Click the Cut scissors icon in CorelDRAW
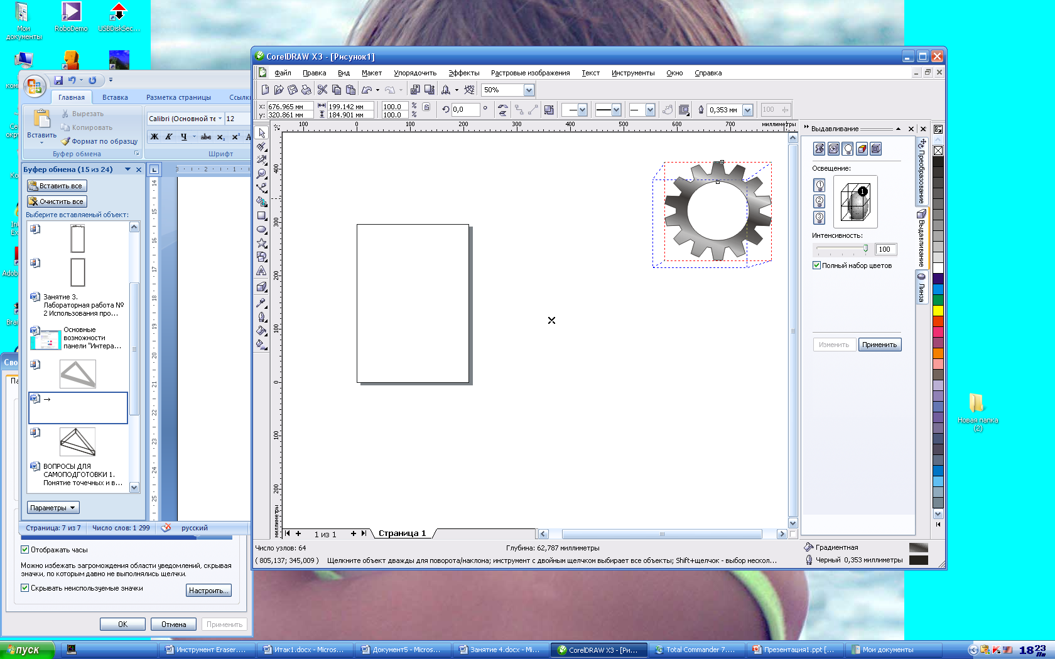1055x659 pixels. click(322, 90)
